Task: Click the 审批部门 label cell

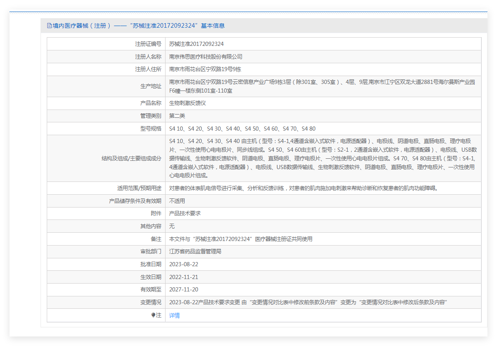Action: [x=106, y=251]
